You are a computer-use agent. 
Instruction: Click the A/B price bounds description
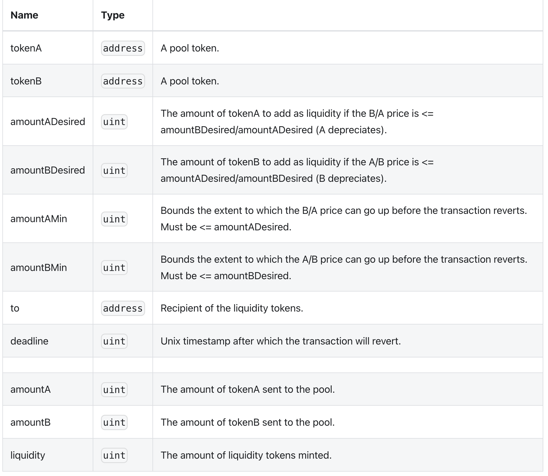[x=344, y=267]
